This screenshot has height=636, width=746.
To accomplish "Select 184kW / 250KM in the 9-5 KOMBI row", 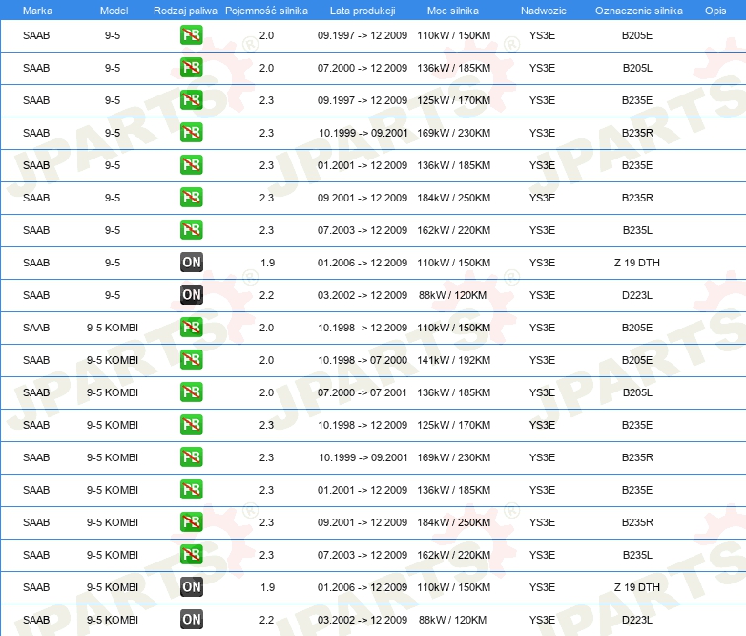I will [453, 522].
